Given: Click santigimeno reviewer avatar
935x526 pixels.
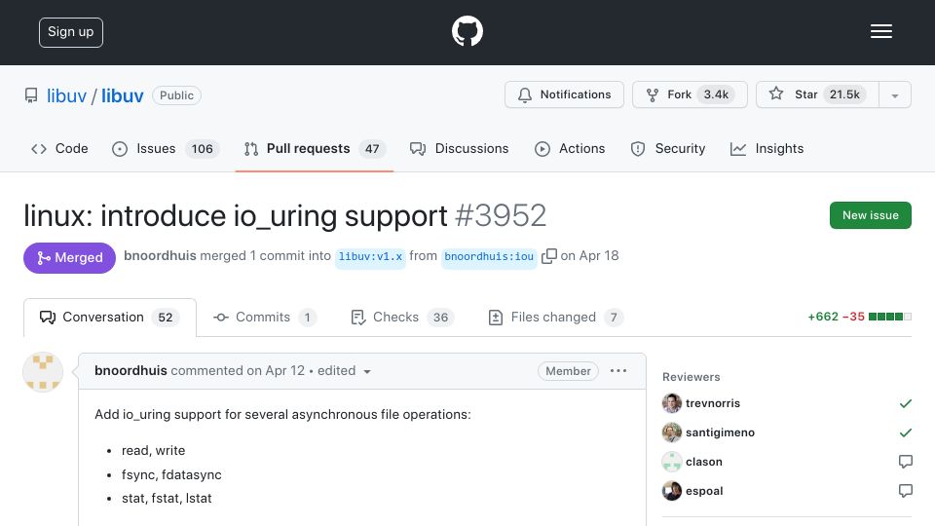Looking at the screenshot, I should [671, 432].
